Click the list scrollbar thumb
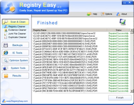The width and height of the screenshot is (134, 105). point(132,32)
